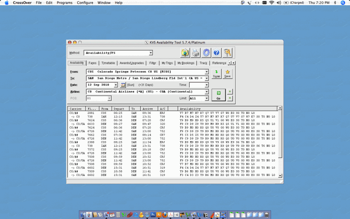The height and width of the screenshot is (219, 350).
Task: Open the Reference tab
Action: (x=219, y=63)
